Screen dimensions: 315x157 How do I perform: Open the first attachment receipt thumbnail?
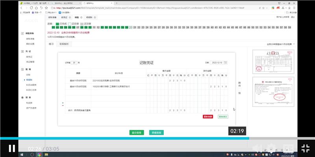pos(265,62)
